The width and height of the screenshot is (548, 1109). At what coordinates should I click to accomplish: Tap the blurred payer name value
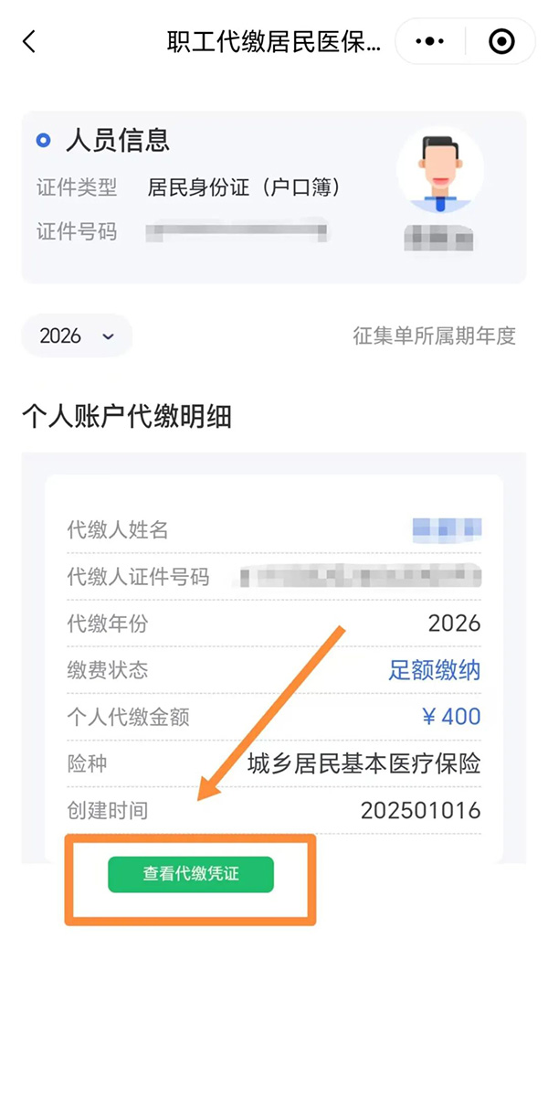447,529
